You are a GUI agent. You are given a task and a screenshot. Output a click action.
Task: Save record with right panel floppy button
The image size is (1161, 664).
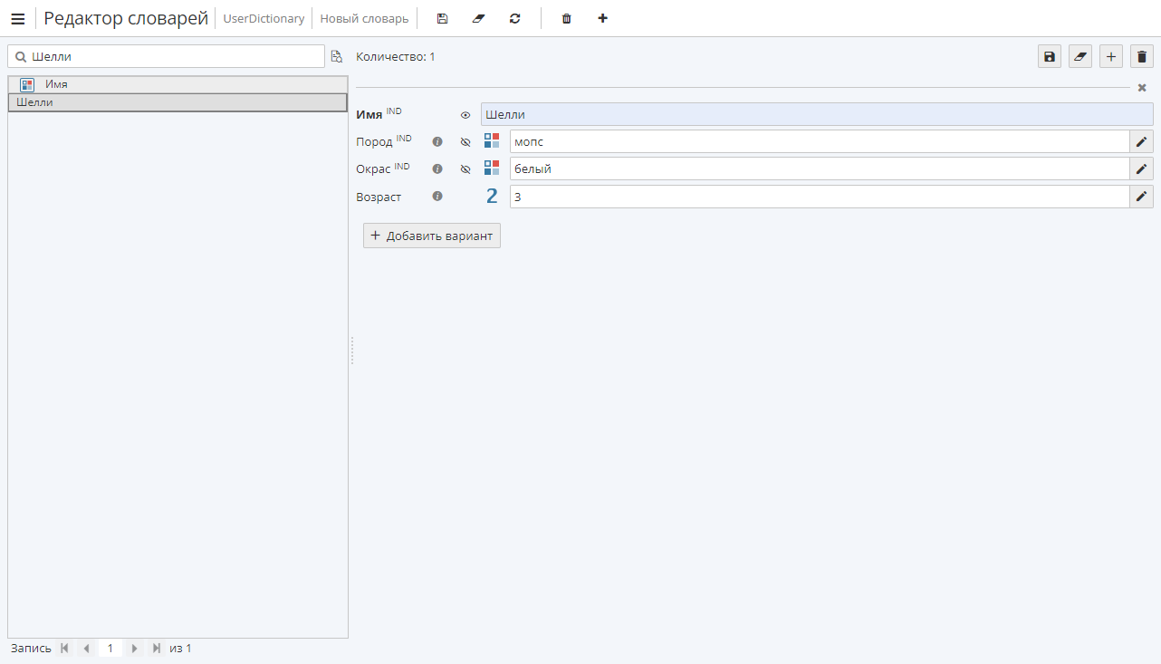pos(1050,56)
